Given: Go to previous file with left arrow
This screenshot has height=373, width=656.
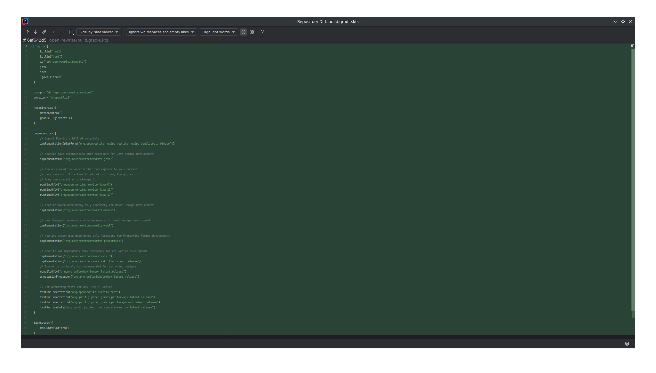Looking at the screenshot, I should tap(54, 32).
